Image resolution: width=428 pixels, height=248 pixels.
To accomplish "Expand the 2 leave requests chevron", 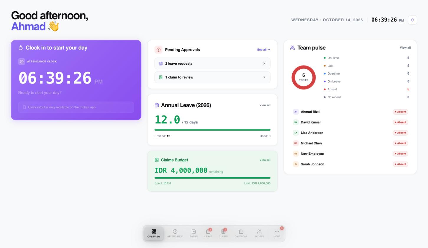I will tap(264, 63).
